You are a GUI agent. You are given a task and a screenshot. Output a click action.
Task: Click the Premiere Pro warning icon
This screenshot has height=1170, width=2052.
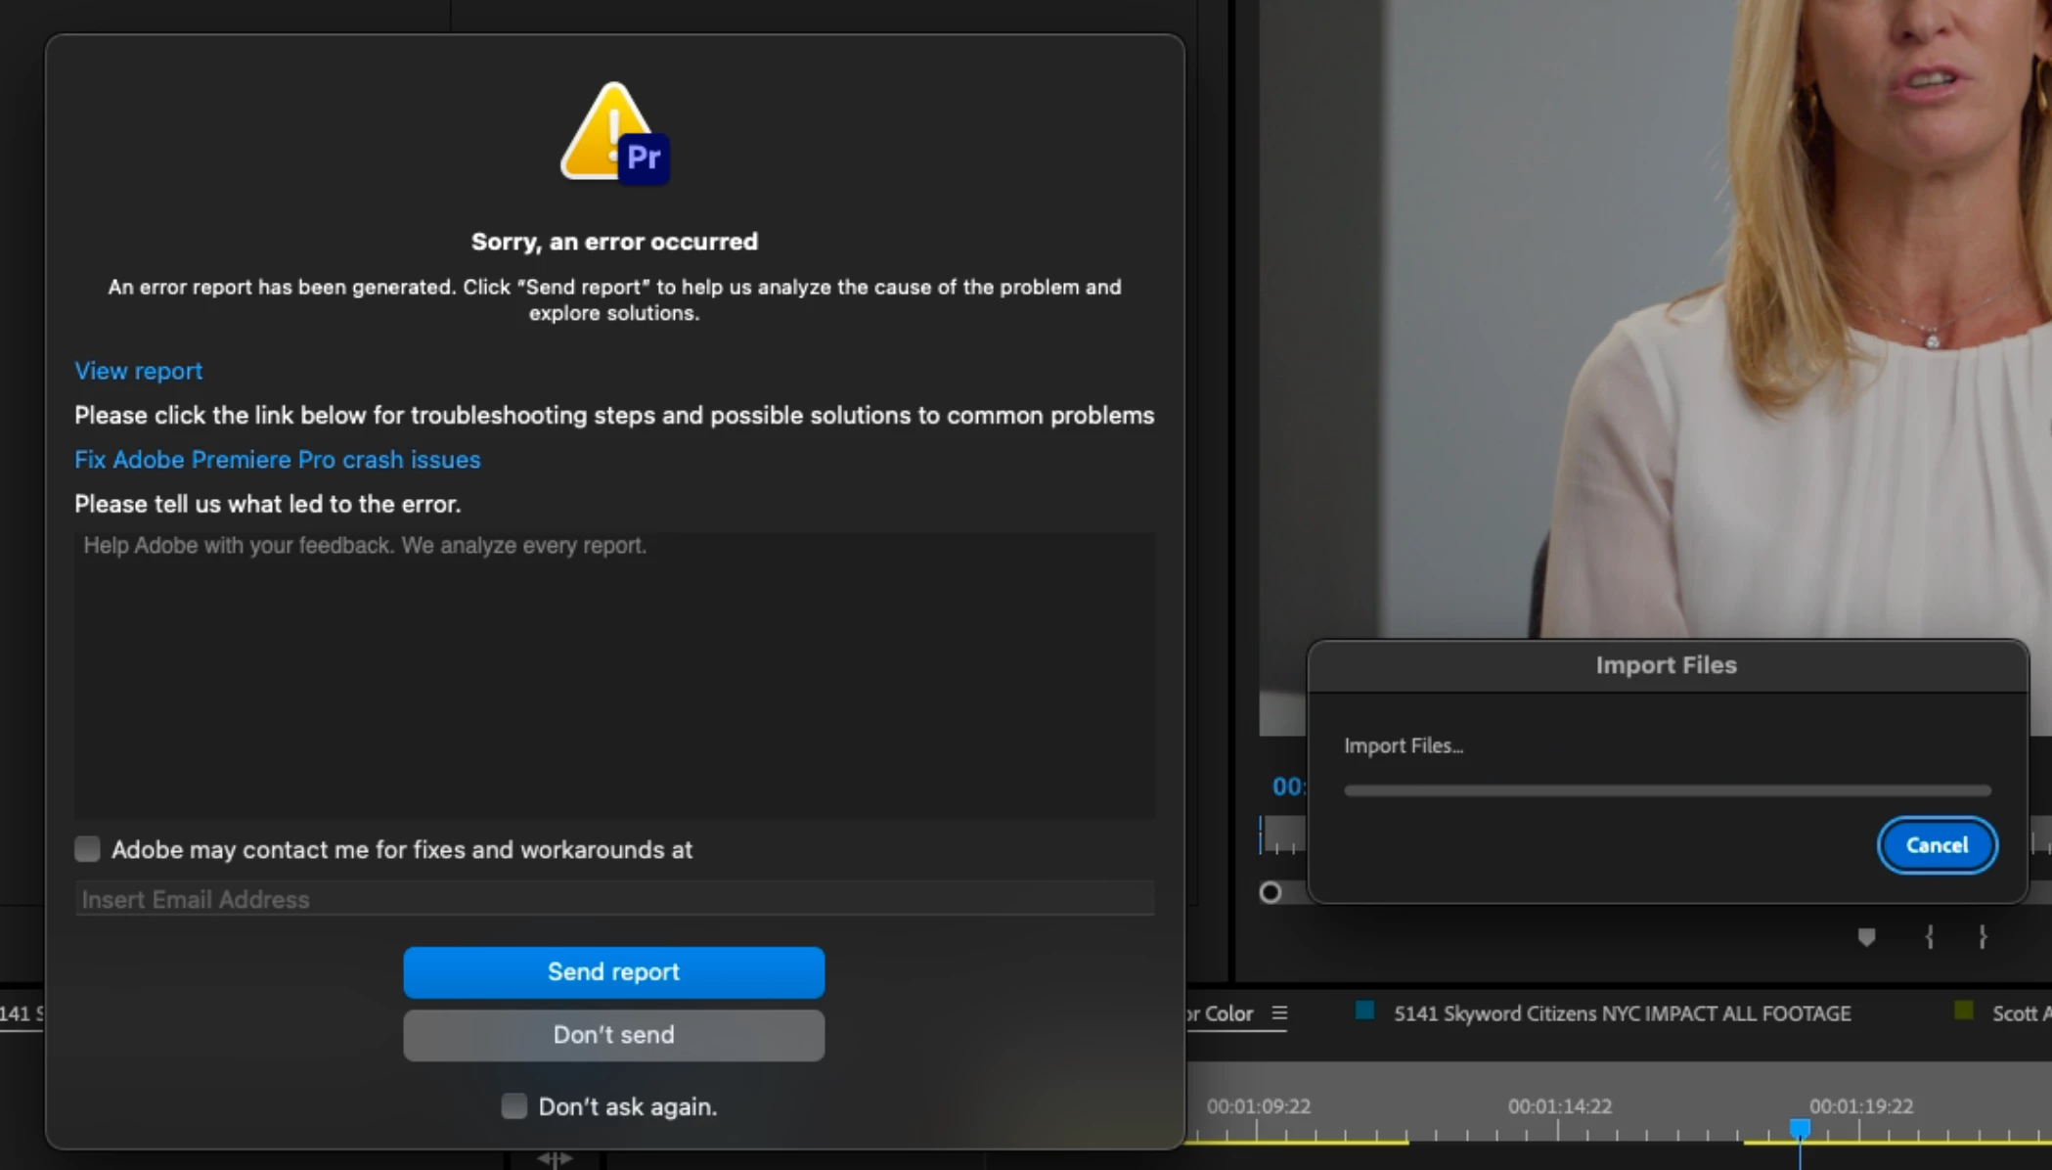(614, 134)
